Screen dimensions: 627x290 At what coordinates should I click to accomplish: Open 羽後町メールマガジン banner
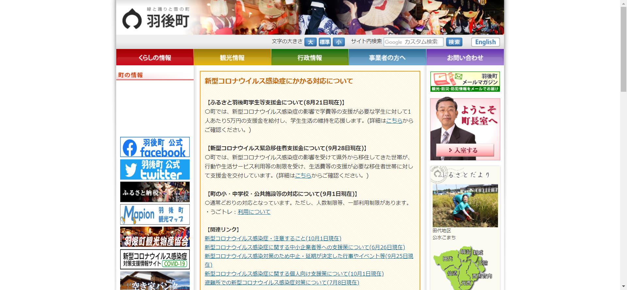point(465,82)
